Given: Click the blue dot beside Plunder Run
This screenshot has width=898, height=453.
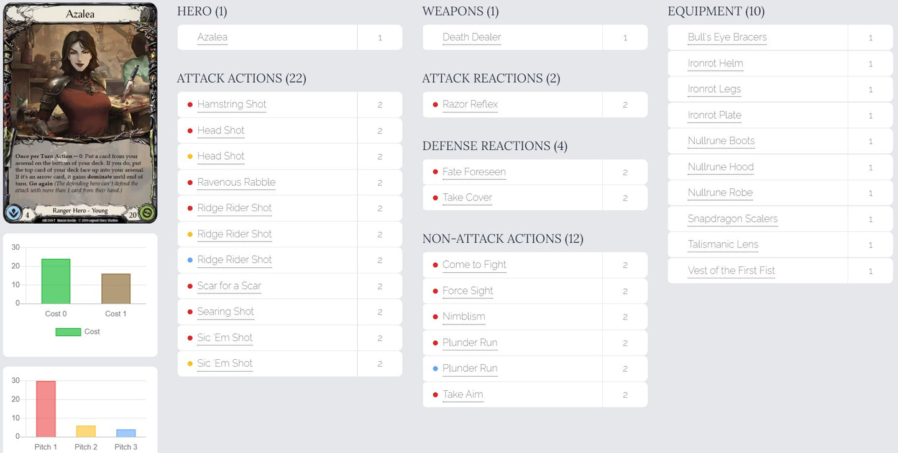Looking at the screenshot, I should click(435, 369).
